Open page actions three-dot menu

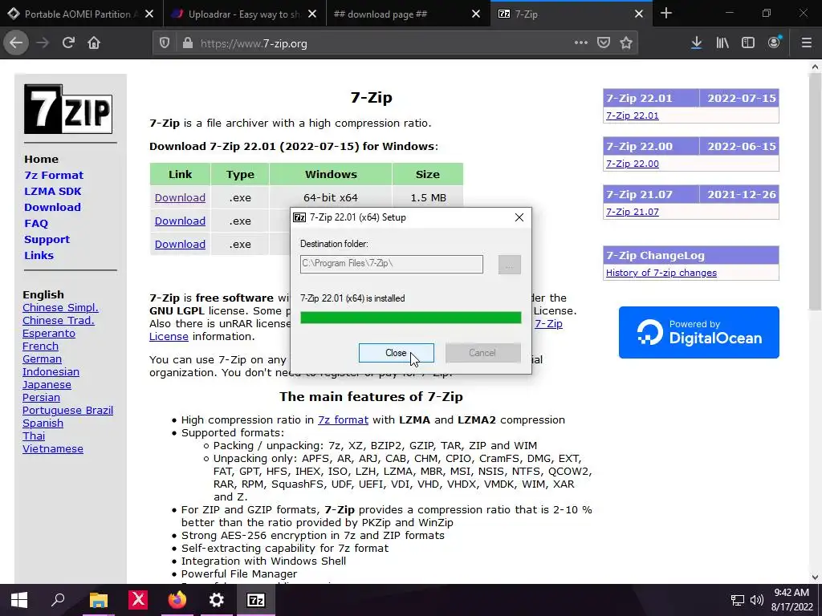(x=581, y=43)
